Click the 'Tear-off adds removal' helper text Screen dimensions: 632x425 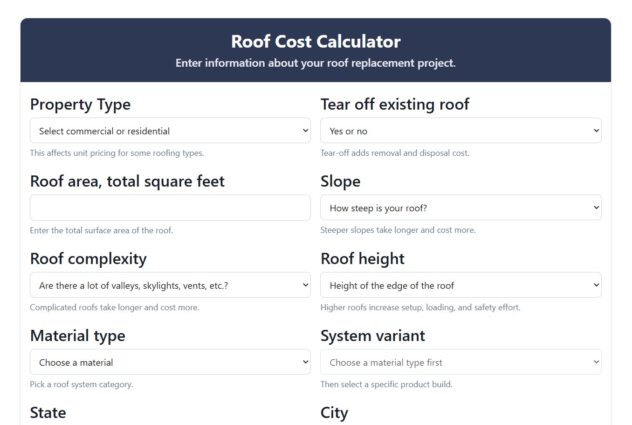click(x=395, y=153)
